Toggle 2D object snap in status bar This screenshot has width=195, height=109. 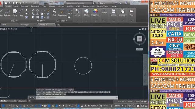(x=40, y=106)
